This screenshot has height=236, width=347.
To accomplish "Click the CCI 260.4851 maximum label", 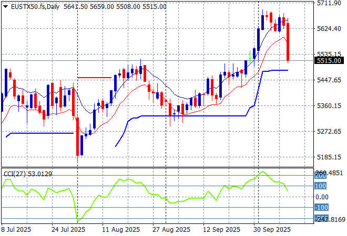I will pos(329,173).
